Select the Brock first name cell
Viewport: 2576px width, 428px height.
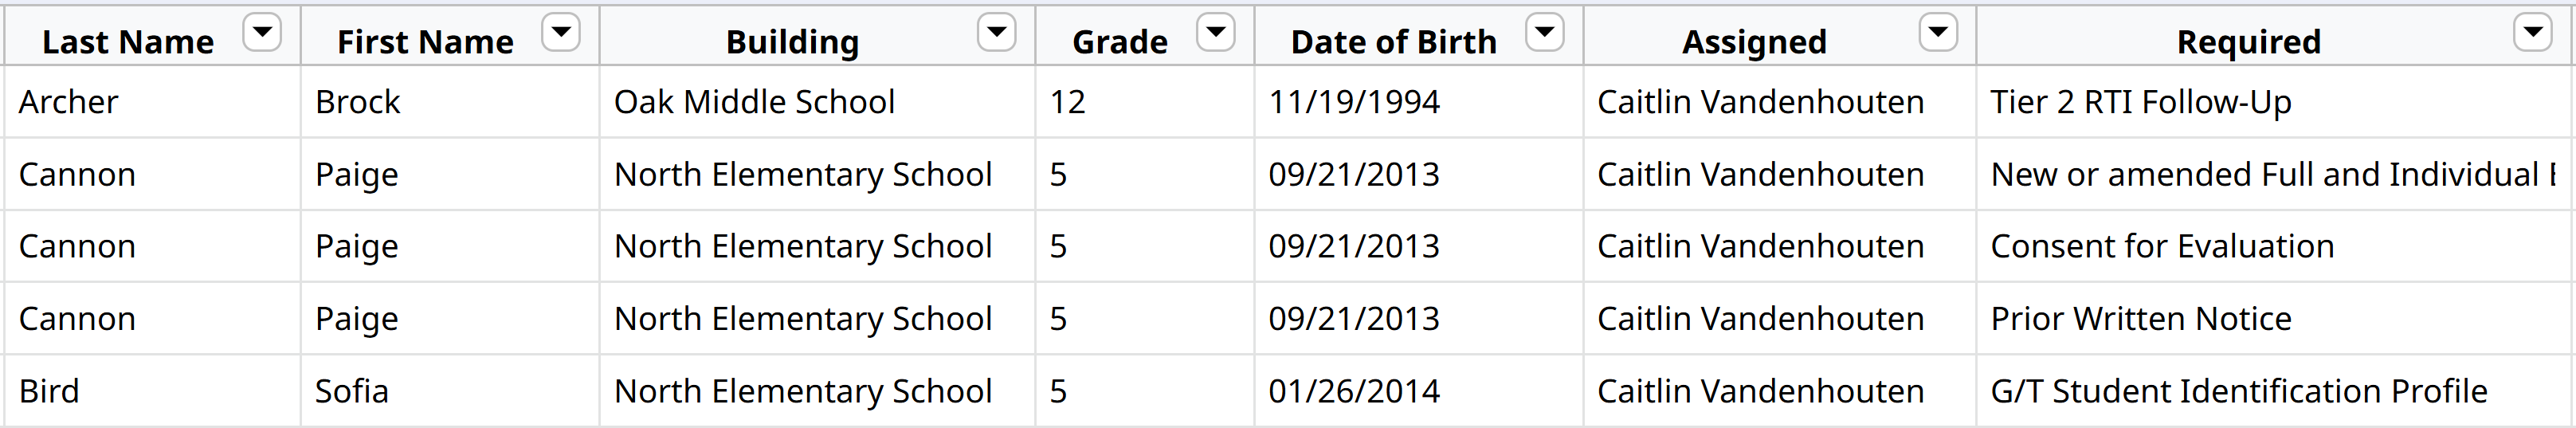coord(450,102)
